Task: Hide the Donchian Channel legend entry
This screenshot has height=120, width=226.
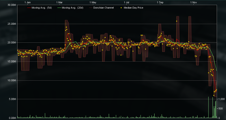Action: pyautogui.click(x=103, y=8)
